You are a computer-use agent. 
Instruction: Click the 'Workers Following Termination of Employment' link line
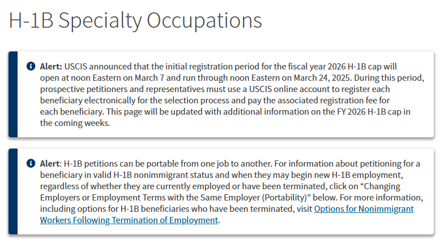point(129,220)
